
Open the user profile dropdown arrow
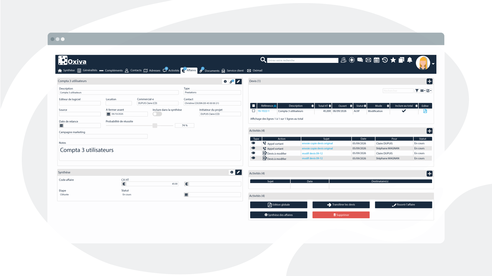coord(433,64)
